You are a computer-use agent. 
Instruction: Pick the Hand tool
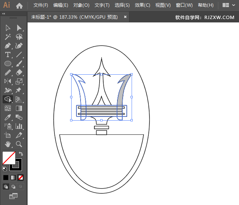click(7, 144)
